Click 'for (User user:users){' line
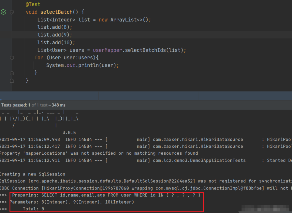 [x=67, y=58]
